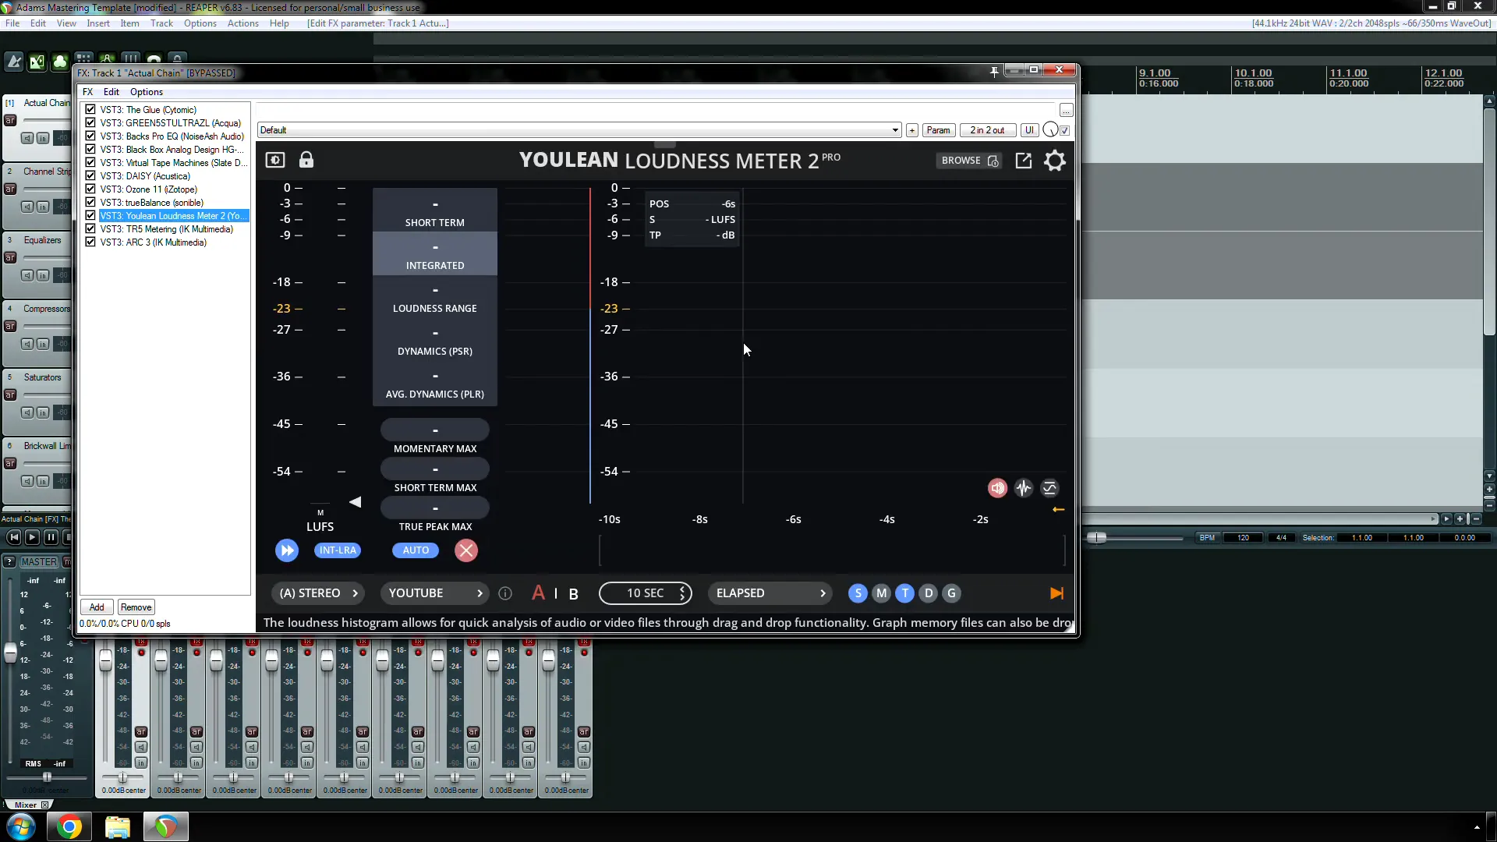Open the Default preset dropdown
The image size is (1497, 842).
click(579, 130)
